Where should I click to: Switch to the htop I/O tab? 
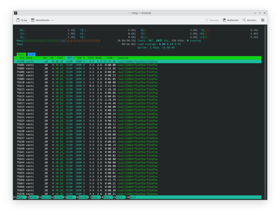[x=31, y=55]
